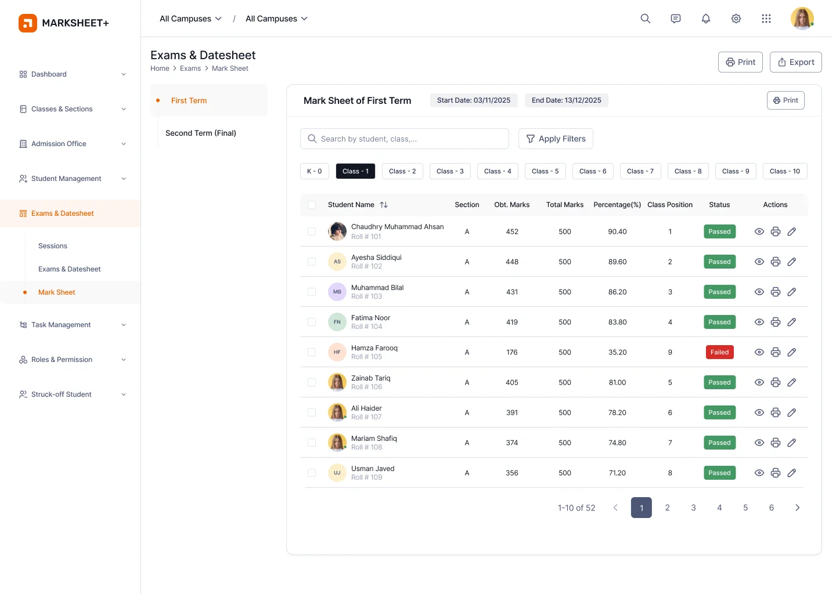Check the box for Chaudhry Muhammad Ahsan
The height and width of the screenshot is (594, 836).
[x=312, y=231]
